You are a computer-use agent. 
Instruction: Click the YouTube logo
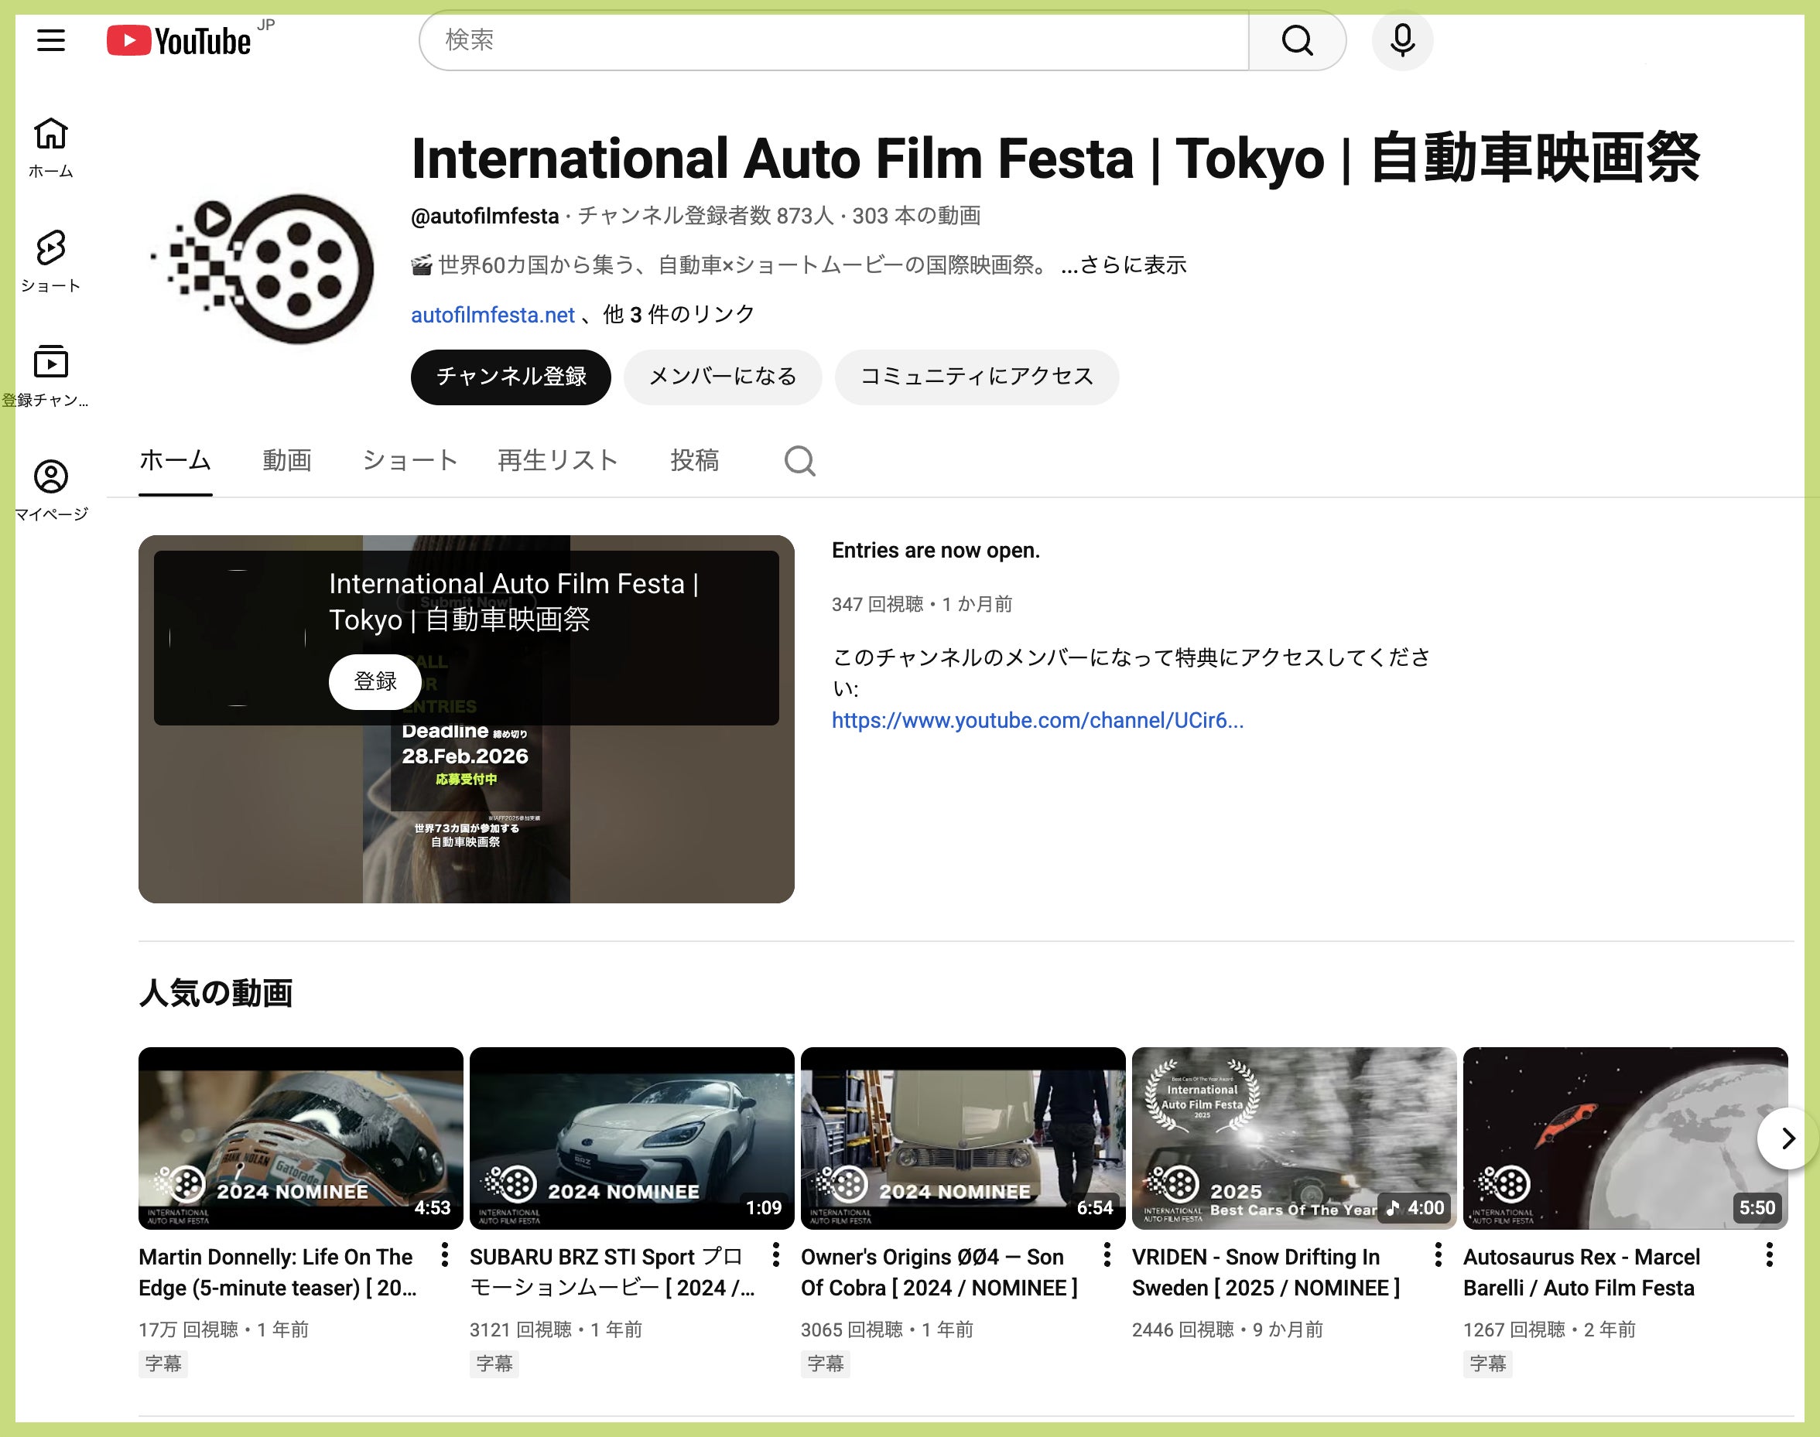(x=180, y=40)
